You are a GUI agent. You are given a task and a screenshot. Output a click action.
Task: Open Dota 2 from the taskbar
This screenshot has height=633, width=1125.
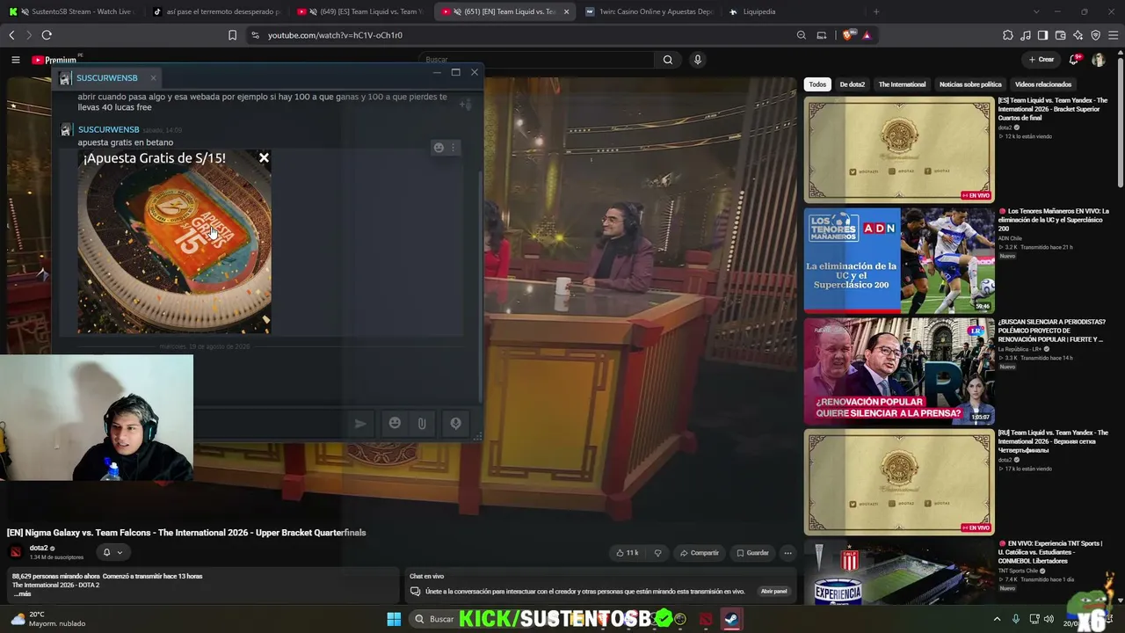706,619
